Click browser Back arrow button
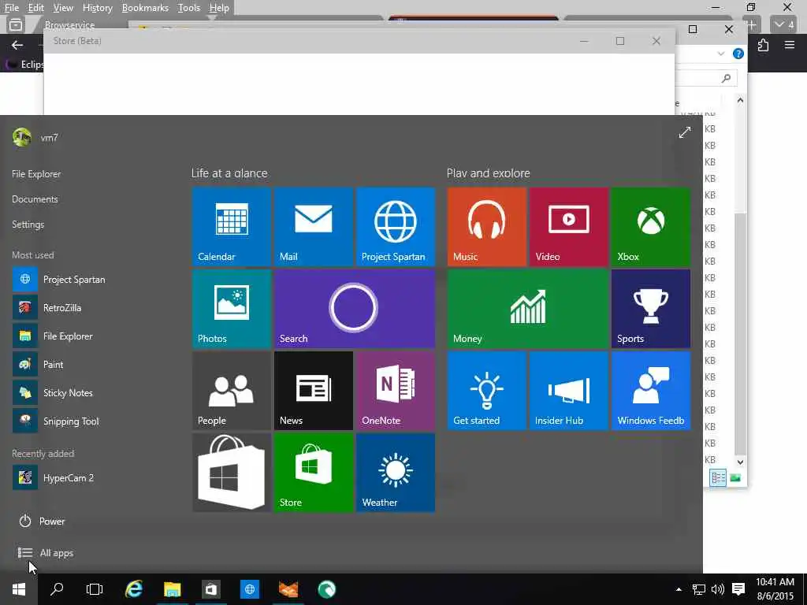 point(17,45)
